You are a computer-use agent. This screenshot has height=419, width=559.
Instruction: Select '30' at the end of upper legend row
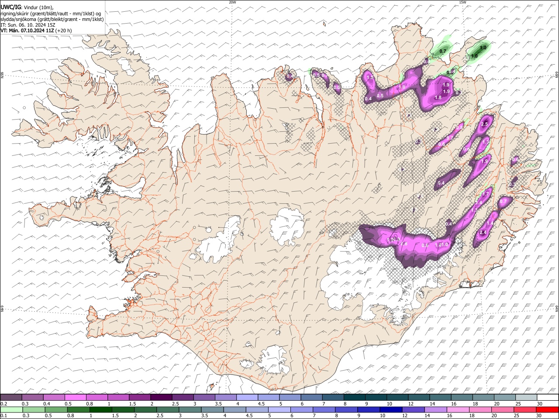(x=540, y=404)
